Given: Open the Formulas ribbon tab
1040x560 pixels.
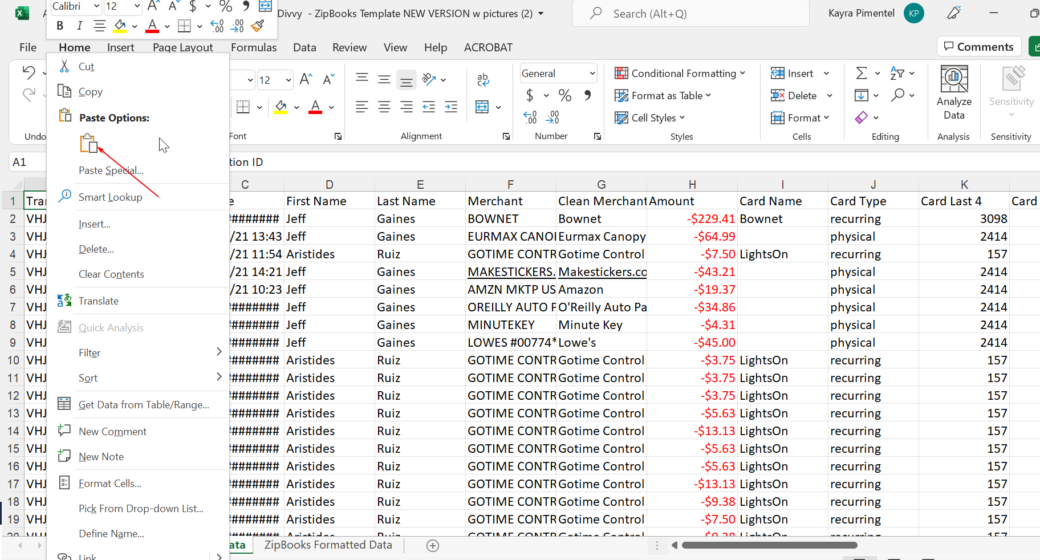Looking at the screenshot, I should tap(254, 47).
